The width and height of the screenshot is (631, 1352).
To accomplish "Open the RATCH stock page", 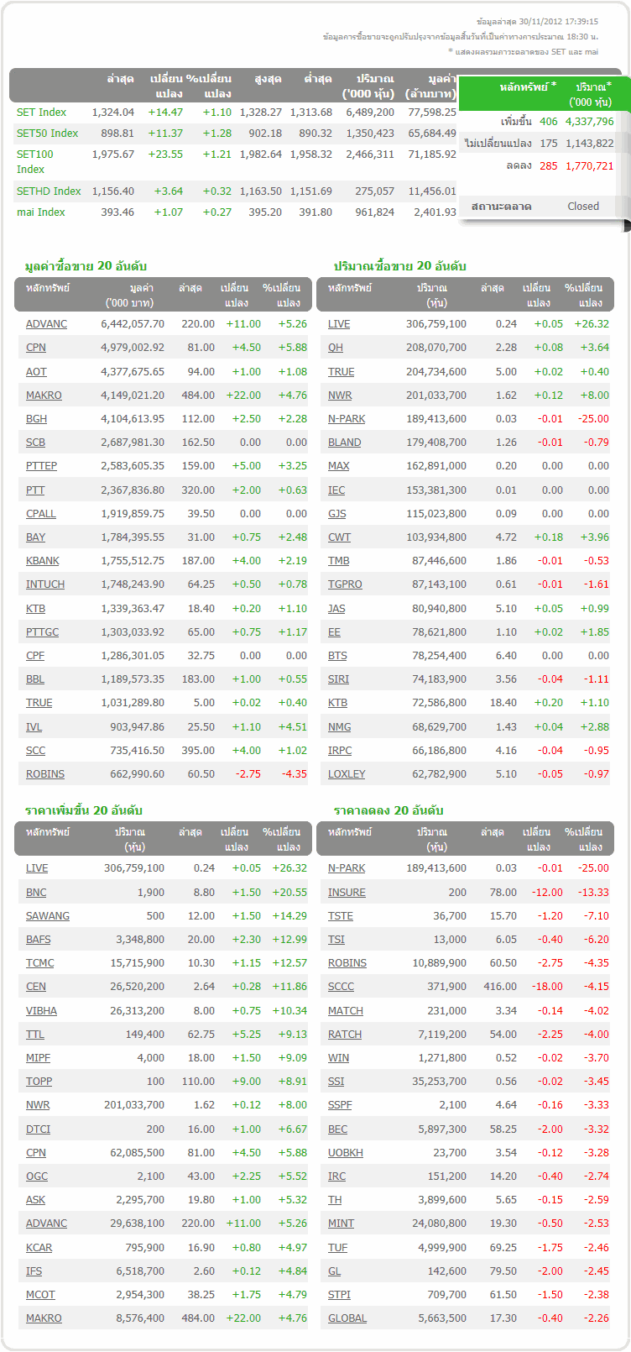I will click(x=345, y=1035).
